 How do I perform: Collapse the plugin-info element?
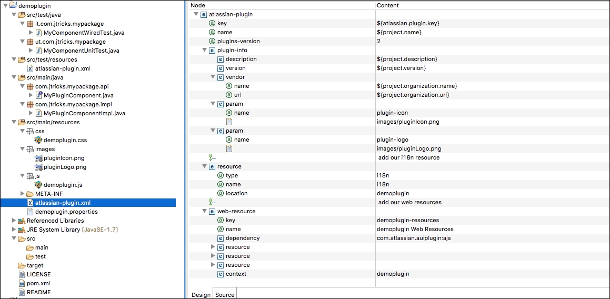[204, 50]
